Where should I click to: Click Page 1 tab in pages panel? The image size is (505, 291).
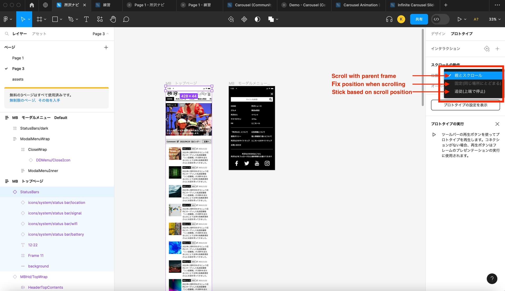pos(18,58)
